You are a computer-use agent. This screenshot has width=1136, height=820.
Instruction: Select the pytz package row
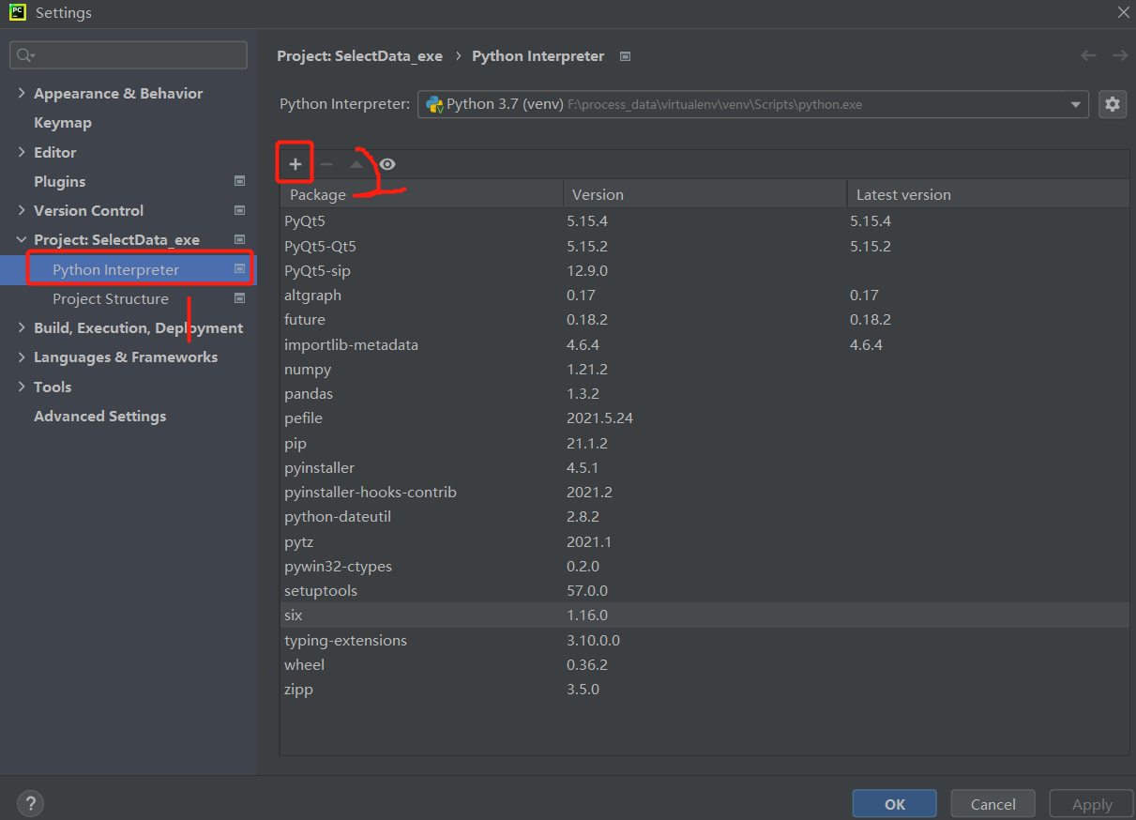[x=704, y=541]
